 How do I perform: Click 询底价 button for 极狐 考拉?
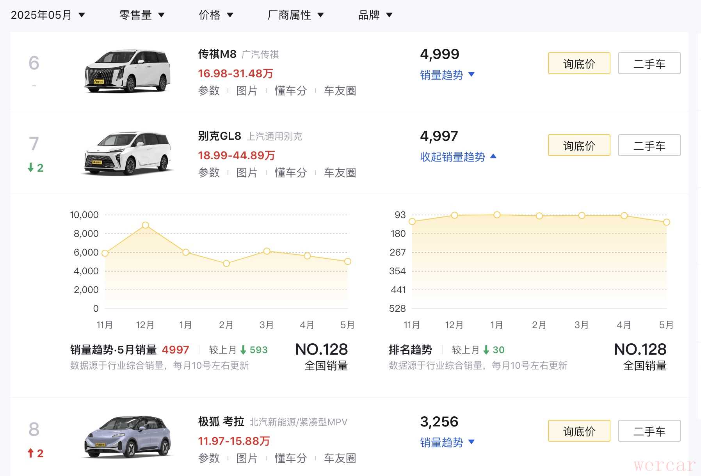pyautogui.click(x=579, y=431)
